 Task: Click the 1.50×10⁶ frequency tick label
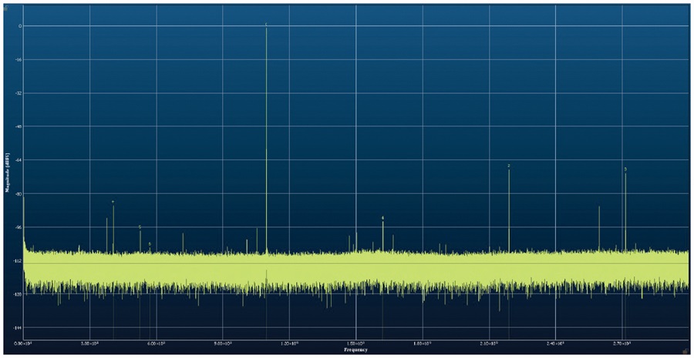[x=355, y=343]
